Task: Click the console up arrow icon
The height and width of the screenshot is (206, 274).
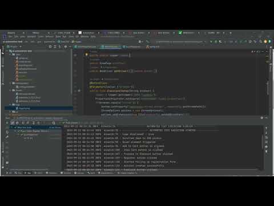Action: 266,128
